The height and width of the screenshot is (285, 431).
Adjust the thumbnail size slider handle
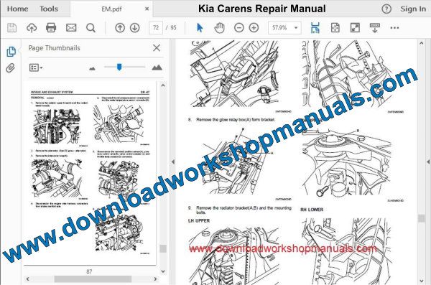point(119,67)
